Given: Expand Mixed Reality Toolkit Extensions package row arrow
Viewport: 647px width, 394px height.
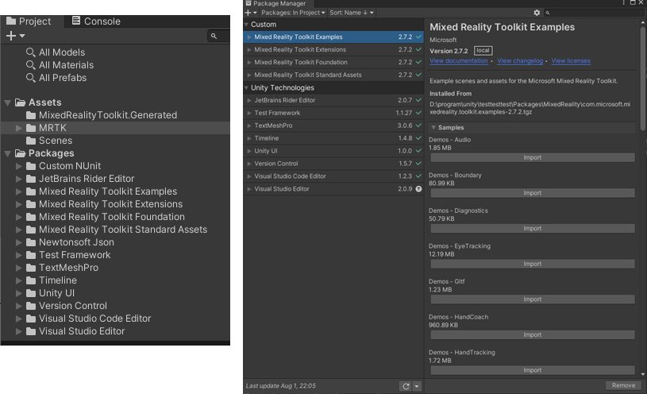Looking at the screenshot, I should 249,49.
